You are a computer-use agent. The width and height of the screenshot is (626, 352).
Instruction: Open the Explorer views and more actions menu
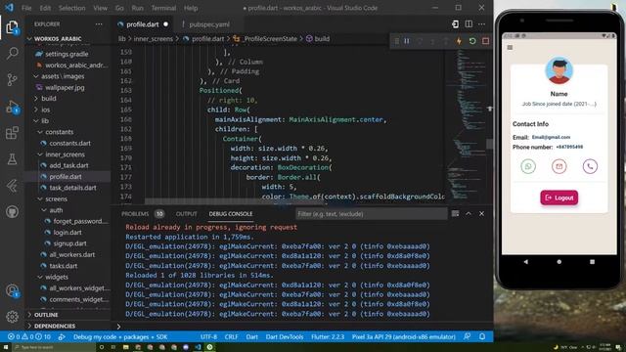coord(99,24)
